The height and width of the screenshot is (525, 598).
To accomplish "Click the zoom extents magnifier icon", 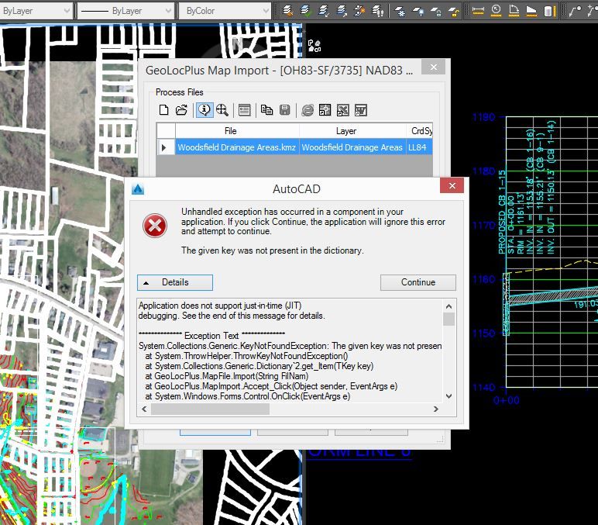I will click(x=222, y=110).
